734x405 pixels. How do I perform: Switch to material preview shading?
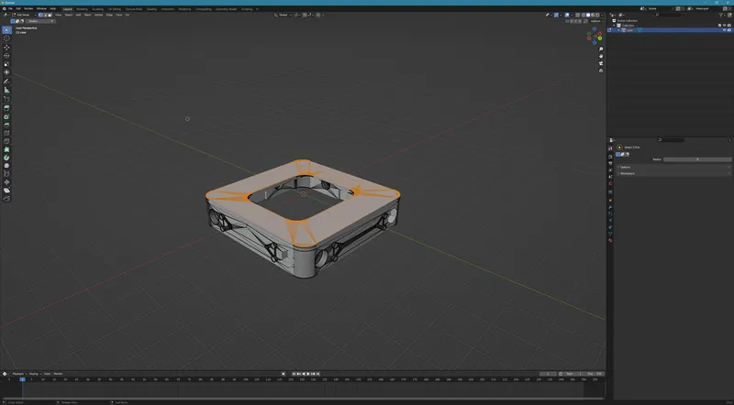(x=593, y=15)
